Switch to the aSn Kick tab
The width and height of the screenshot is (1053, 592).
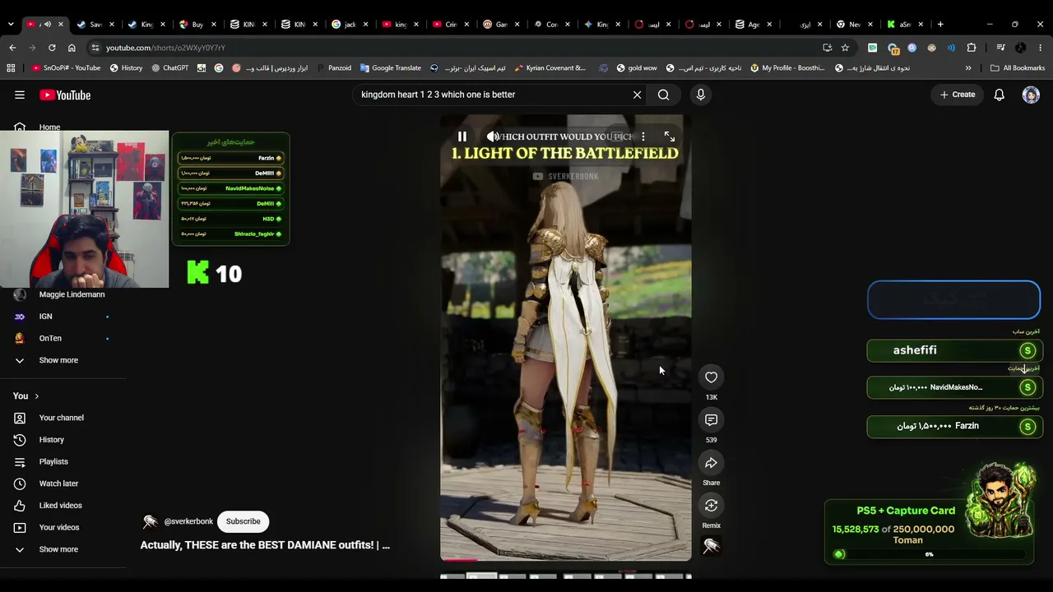click(905, 24)
